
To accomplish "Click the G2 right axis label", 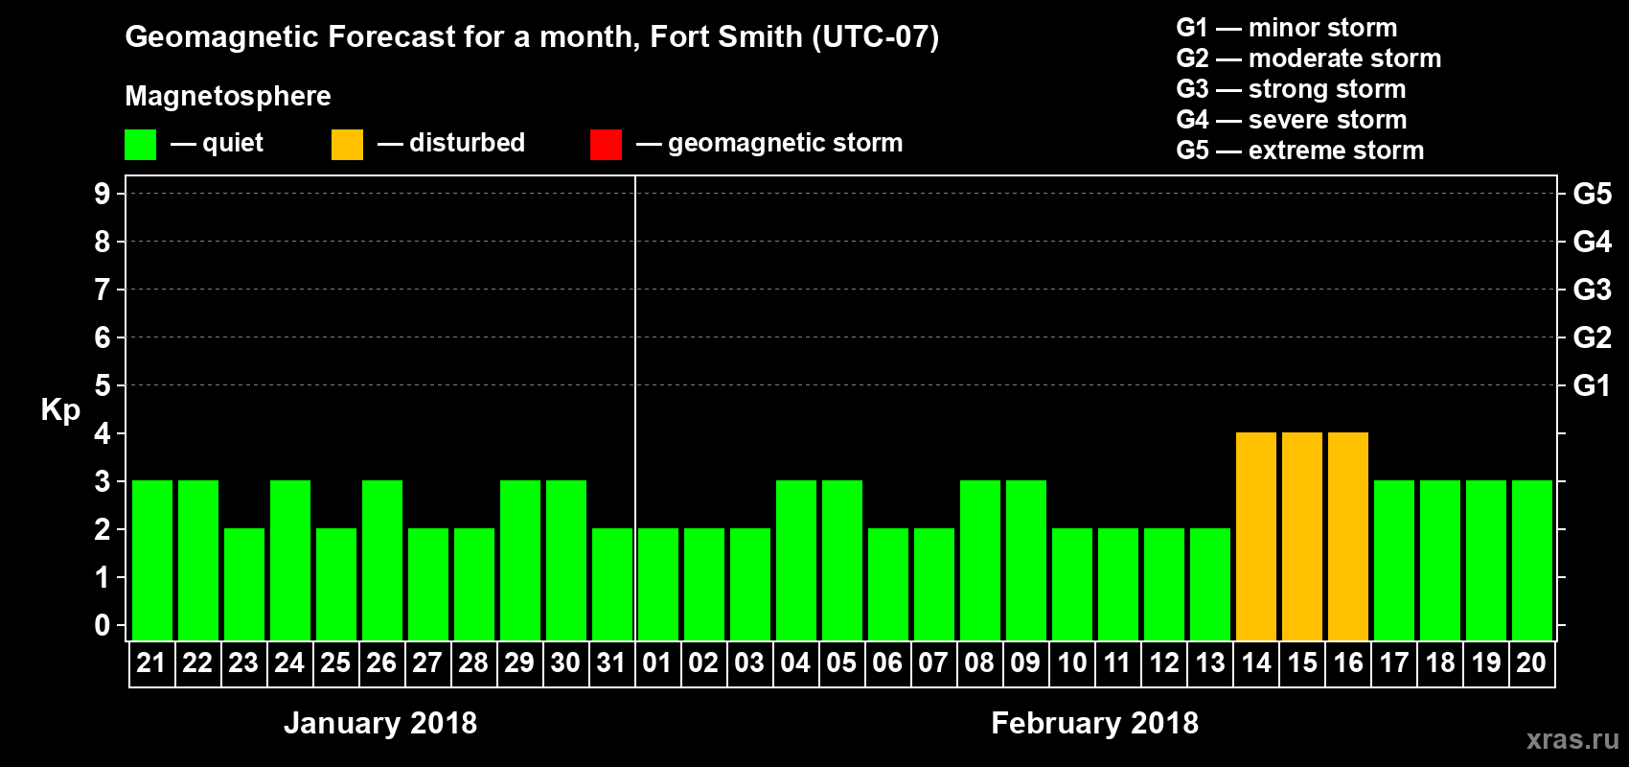I will (1592, 337).
